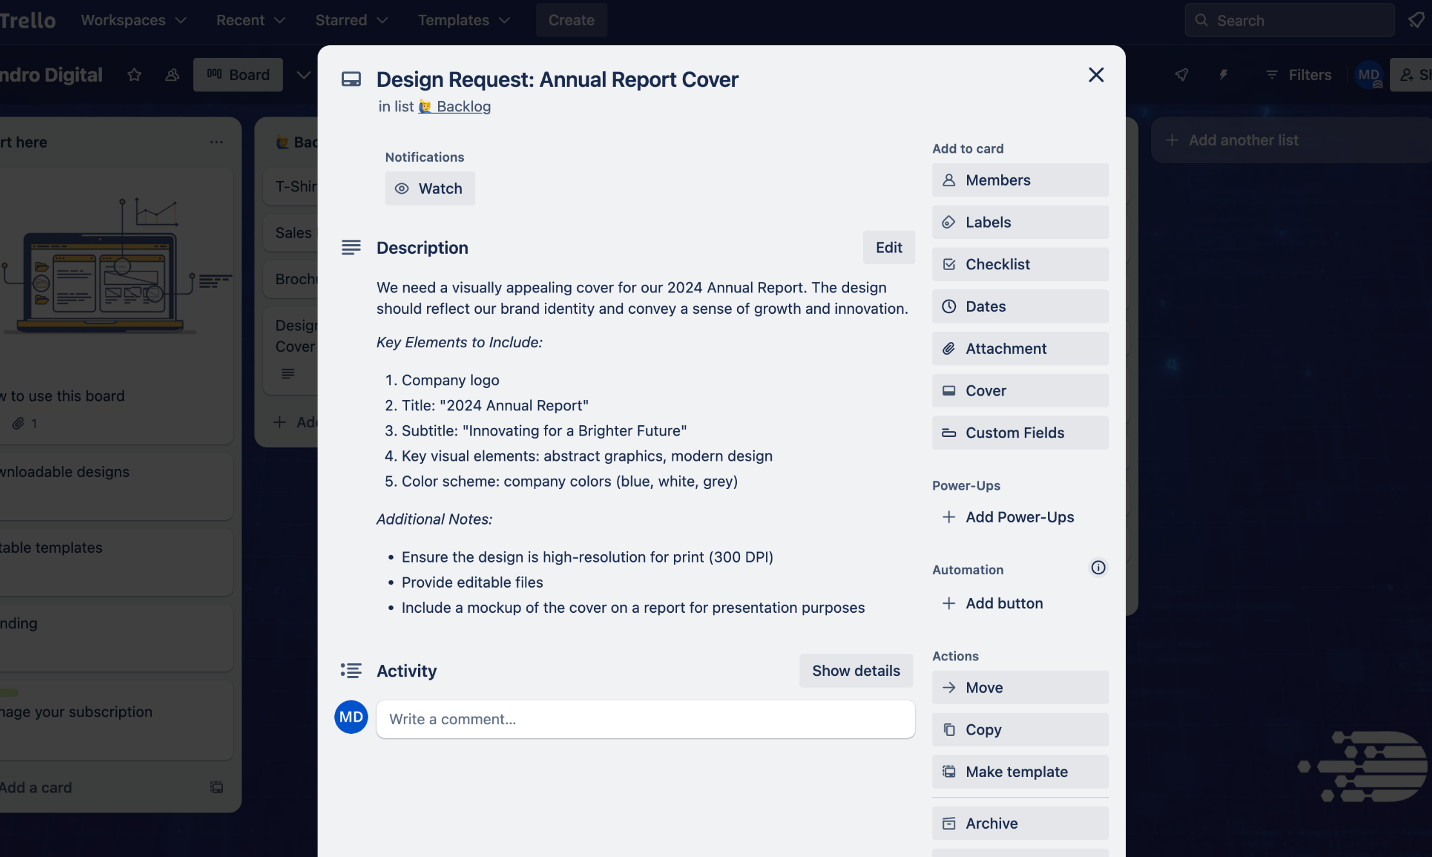Click the rocket Power-Ups icon in header
The width and height of the screenshot is (1432, 857).
click(x=1181, y=75)
